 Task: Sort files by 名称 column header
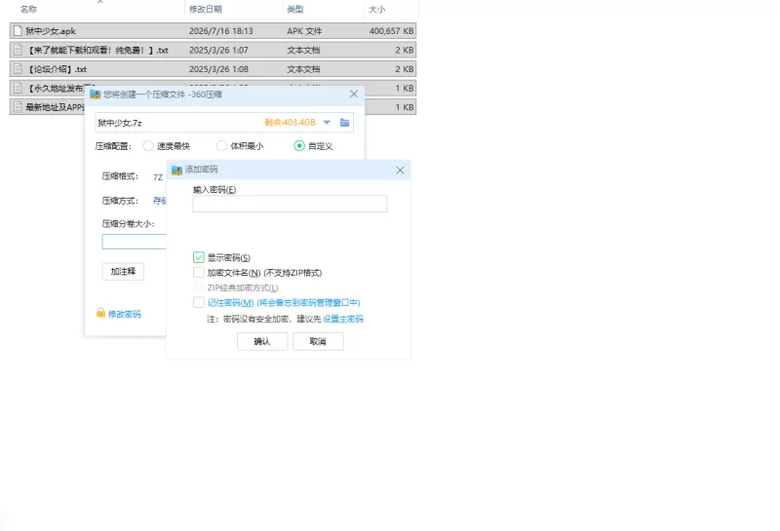(x=29, y=9)
